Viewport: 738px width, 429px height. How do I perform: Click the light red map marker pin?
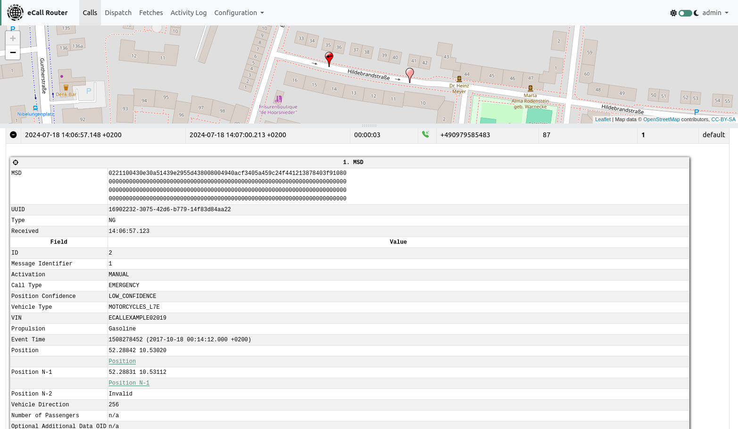tap(410, 74)
